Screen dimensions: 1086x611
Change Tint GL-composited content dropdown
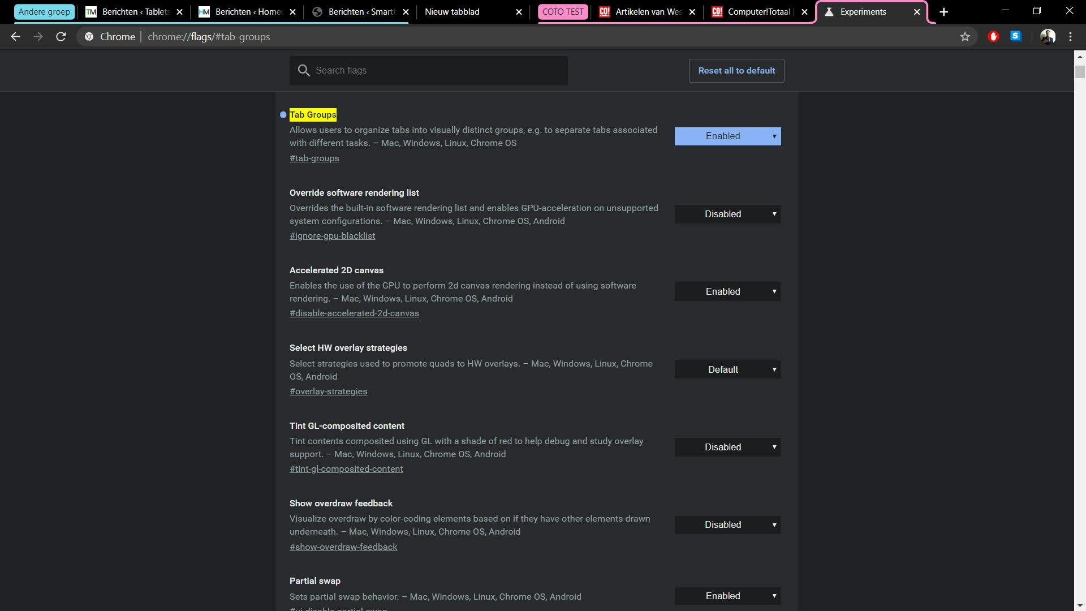[x=727, y=448]
